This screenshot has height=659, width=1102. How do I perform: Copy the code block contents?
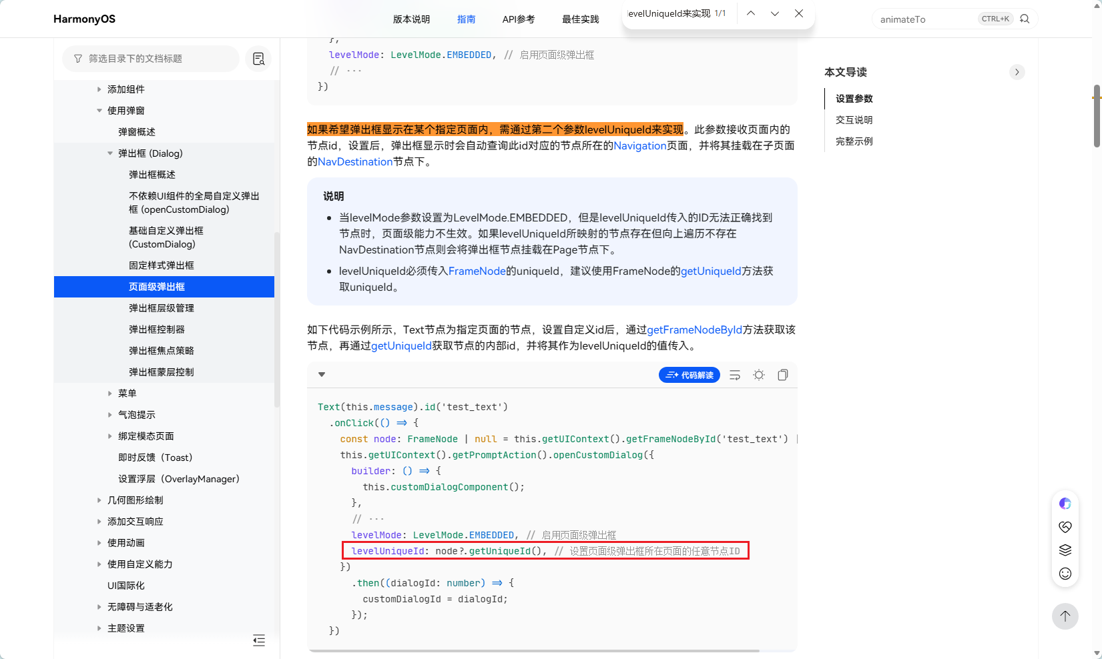783,375
